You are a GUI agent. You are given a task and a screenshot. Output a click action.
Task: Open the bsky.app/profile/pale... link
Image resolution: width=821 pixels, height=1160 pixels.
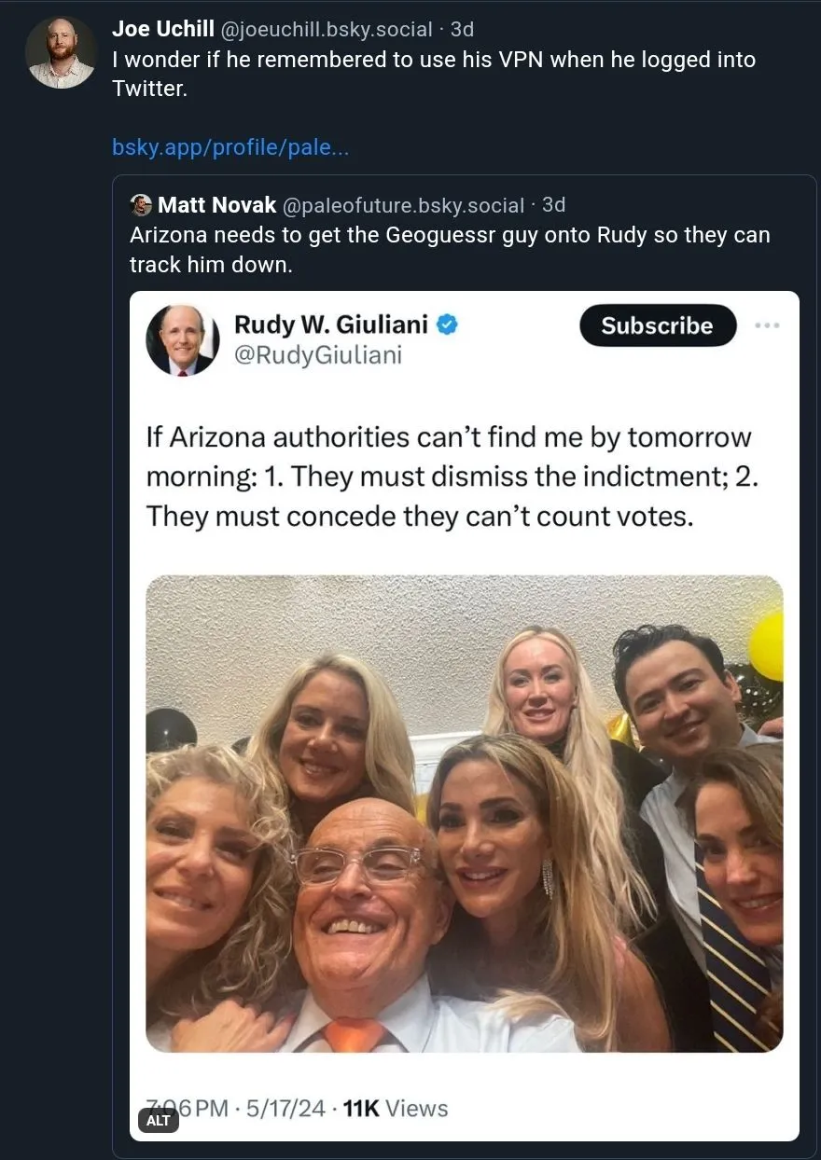point(230,147)
